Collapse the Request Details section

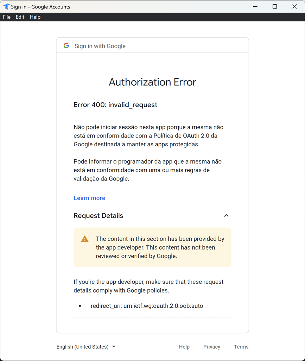tap(226, 215)
